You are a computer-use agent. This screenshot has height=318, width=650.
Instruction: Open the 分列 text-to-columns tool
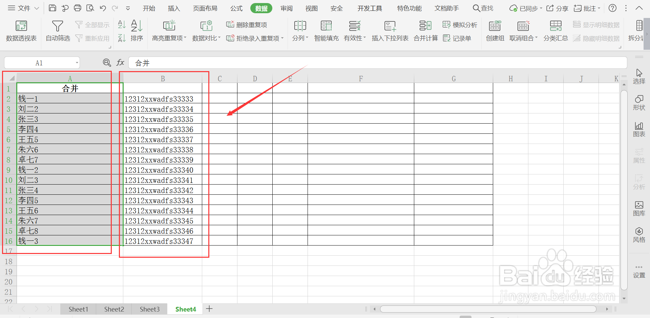(x=300, y=31)
